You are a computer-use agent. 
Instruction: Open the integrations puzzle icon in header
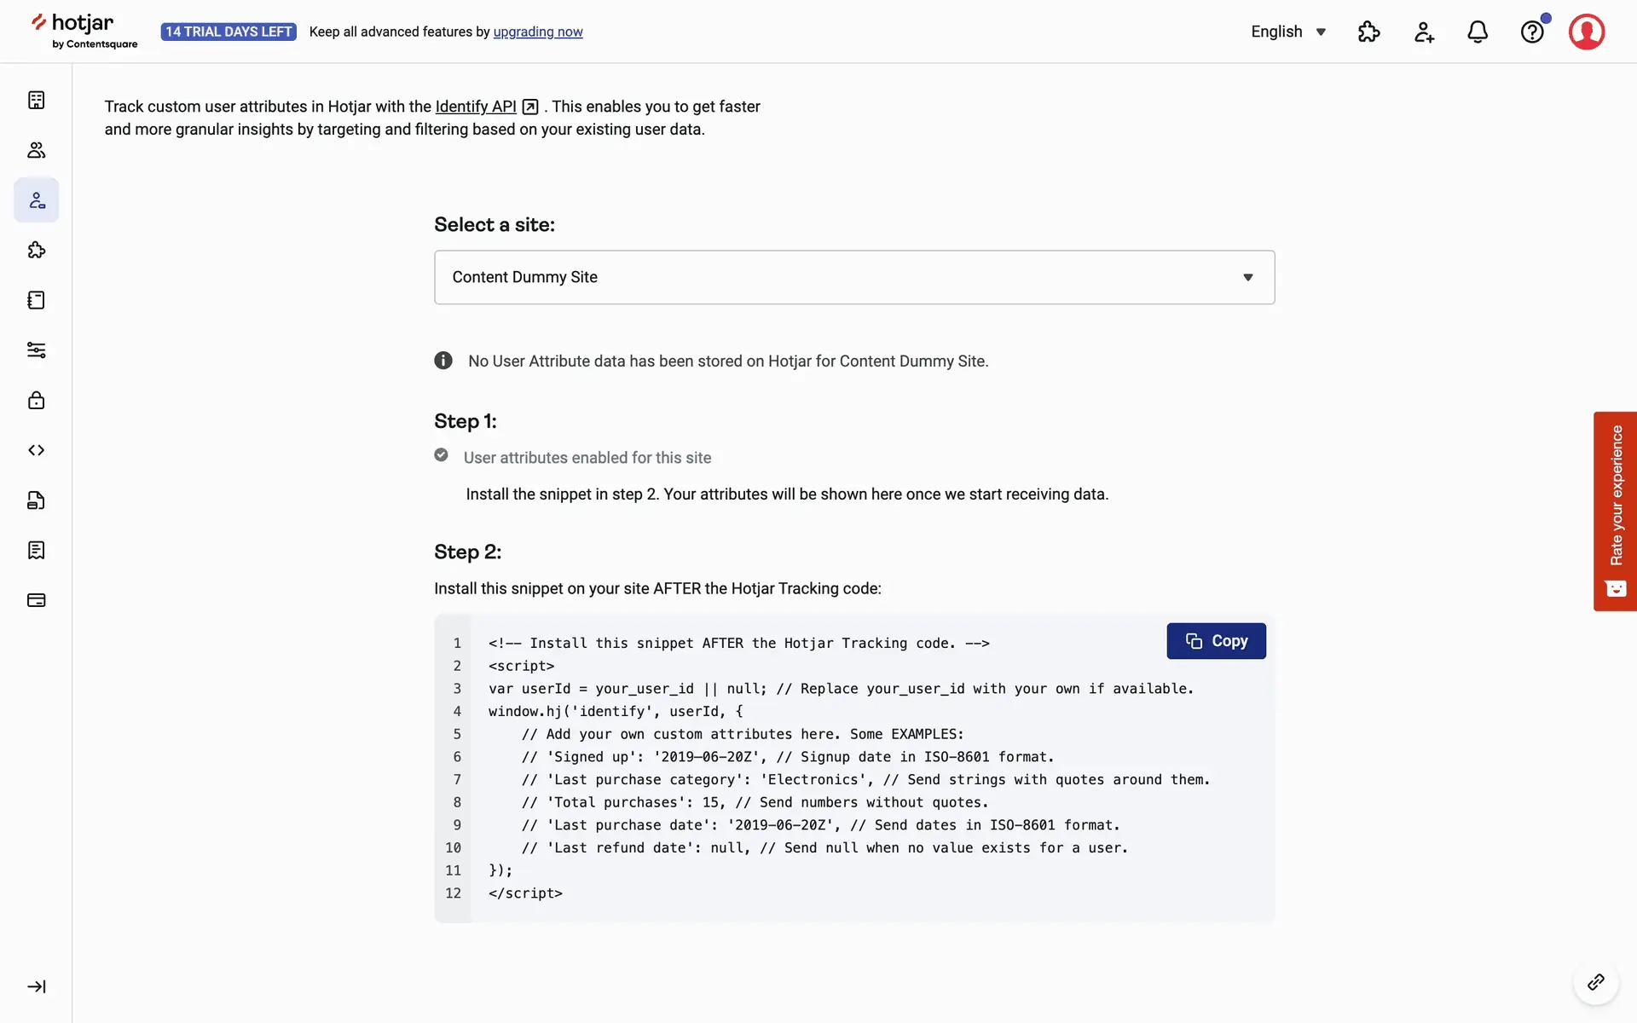(1368, 32)
